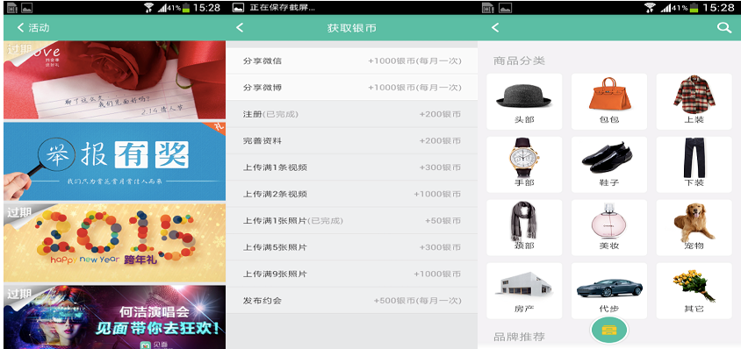Image resolution: width=741 pixels, height=349 pixels.
Task: Choose the 手部 watch category
Action: coord(524,164)
